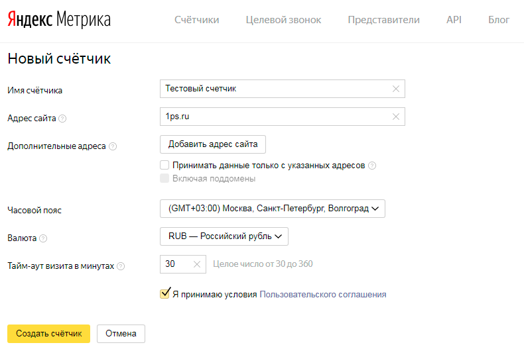The image size is (524, 351).
Task: Click help icon after указанных адресов checkbox
Action: pos(372,166)
